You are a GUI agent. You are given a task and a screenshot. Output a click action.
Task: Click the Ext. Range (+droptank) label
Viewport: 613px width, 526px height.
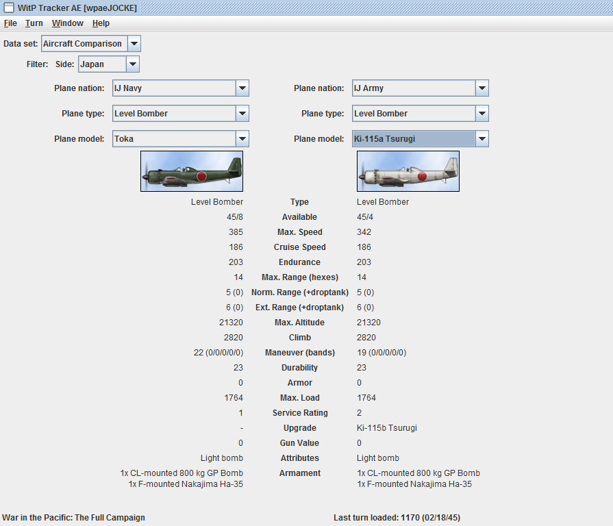point(300,308)
